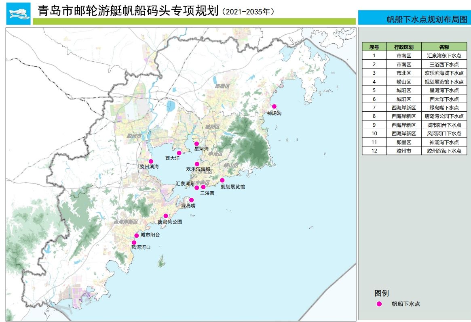Click the 行政区划 column header
Viewport: 471px width, 322px height.
[403, 47]
